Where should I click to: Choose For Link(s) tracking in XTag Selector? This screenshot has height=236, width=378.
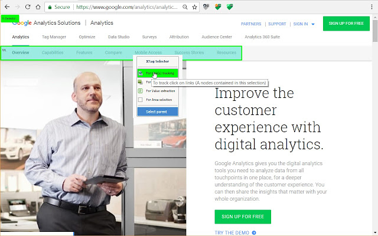(158, 73)
